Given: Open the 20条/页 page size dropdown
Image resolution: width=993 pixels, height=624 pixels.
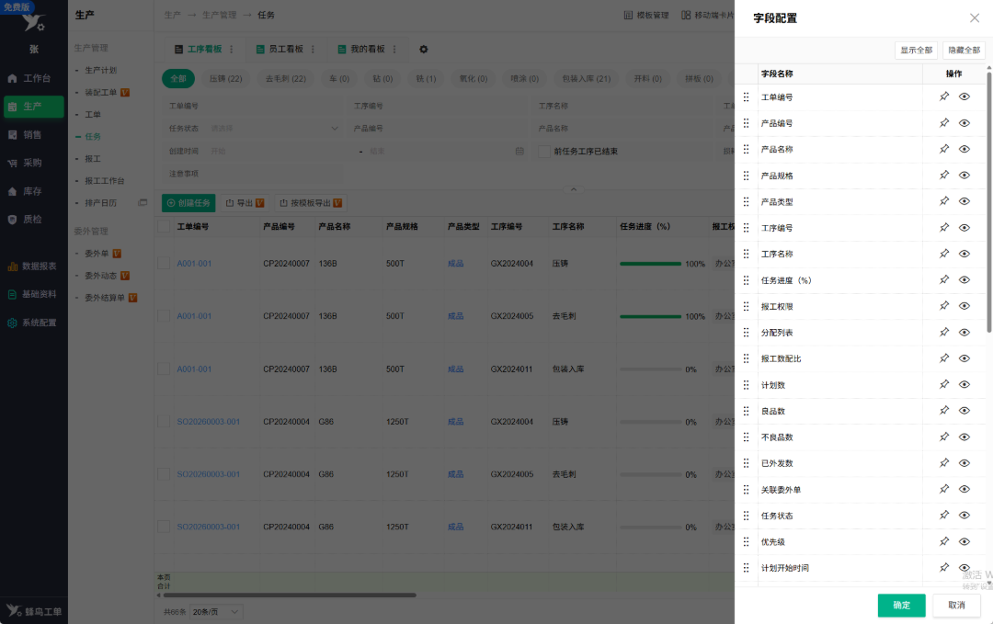Looking at the screenshot, I should click(215, 612).
